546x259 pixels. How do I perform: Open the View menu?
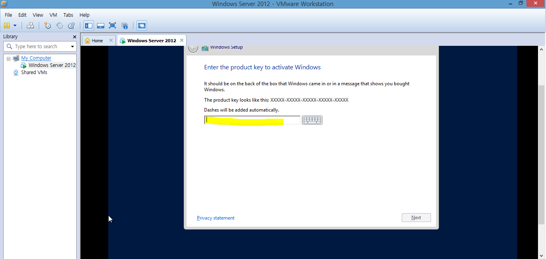click(x=38, y=15)
